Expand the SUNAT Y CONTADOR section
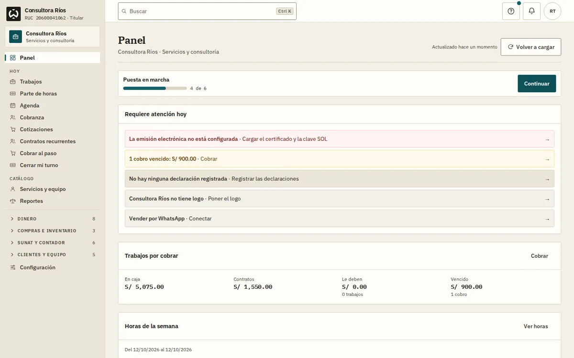 coord(53,242)
